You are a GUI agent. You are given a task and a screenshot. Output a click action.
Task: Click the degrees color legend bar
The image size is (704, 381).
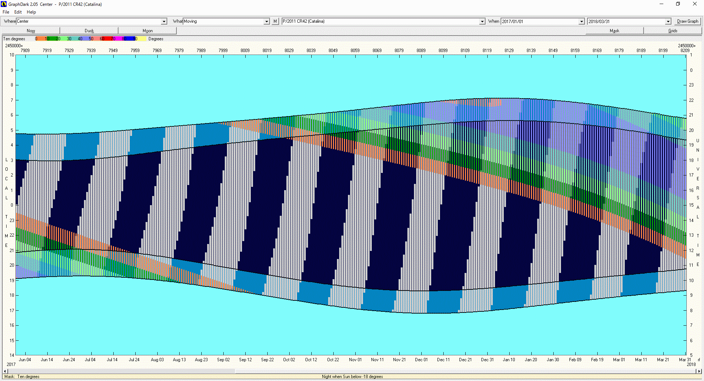click(x=91, y=39)
